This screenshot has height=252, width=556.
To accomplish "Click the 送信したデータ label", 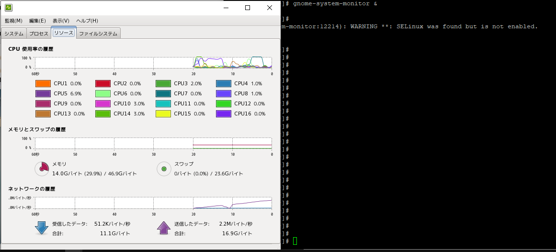I will [x=192, y=224].
